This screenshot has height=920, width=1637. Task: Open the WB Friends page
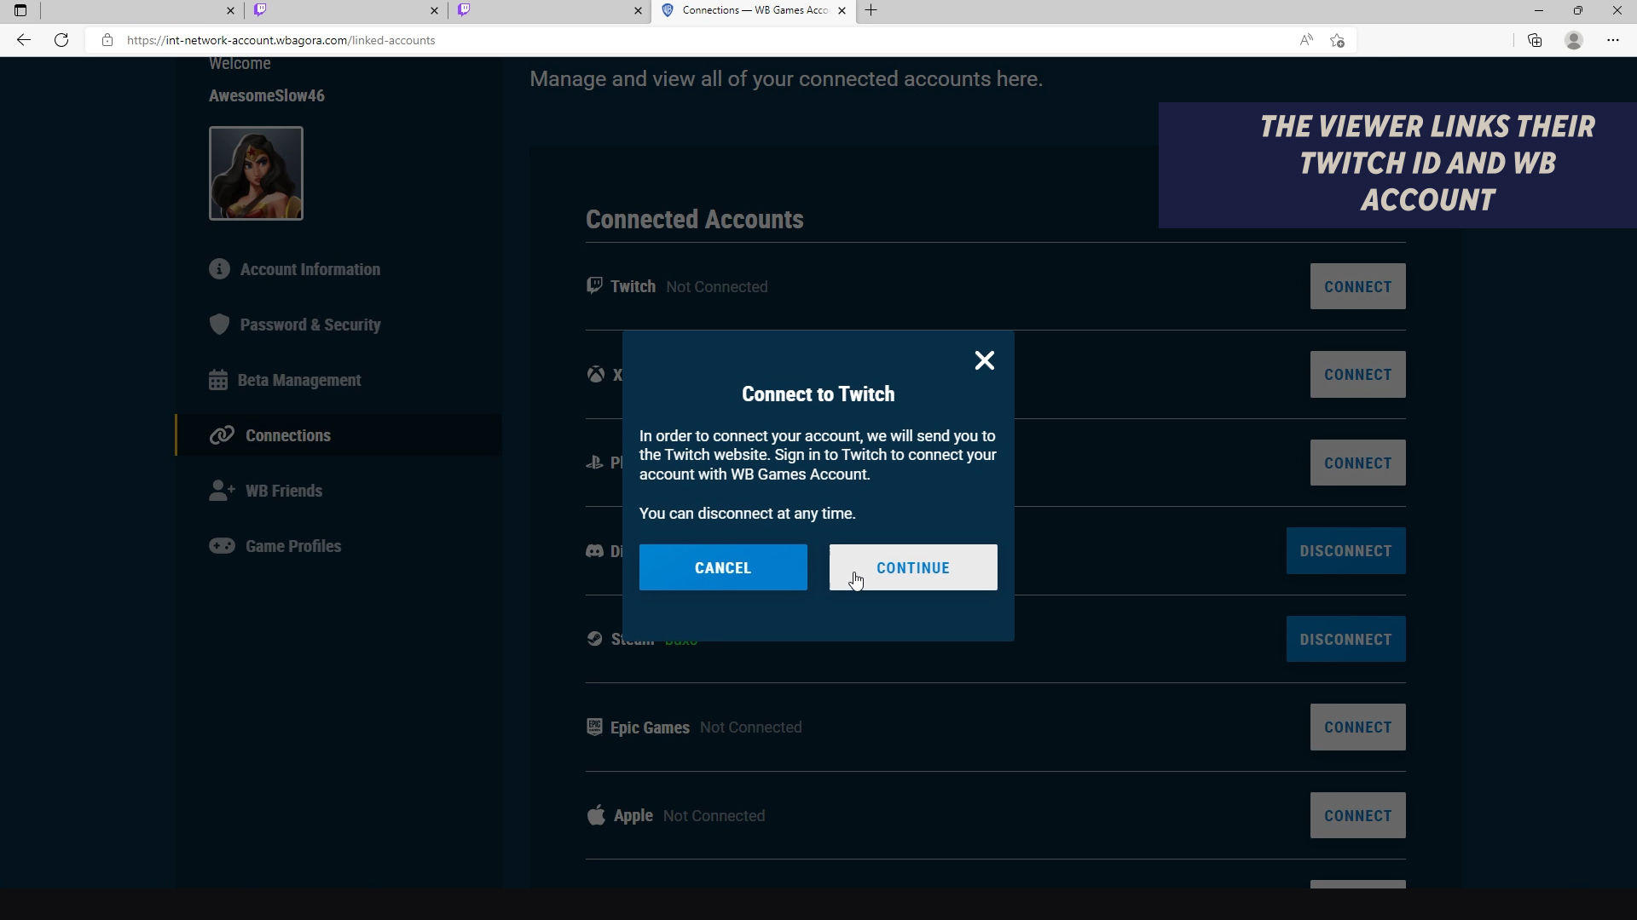pyautogui.click(x=266, y=491)
